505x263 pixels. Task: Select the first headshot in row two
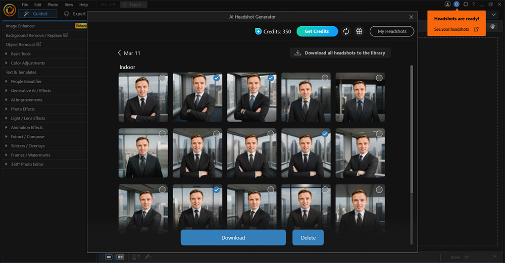(x=162, y=134)
